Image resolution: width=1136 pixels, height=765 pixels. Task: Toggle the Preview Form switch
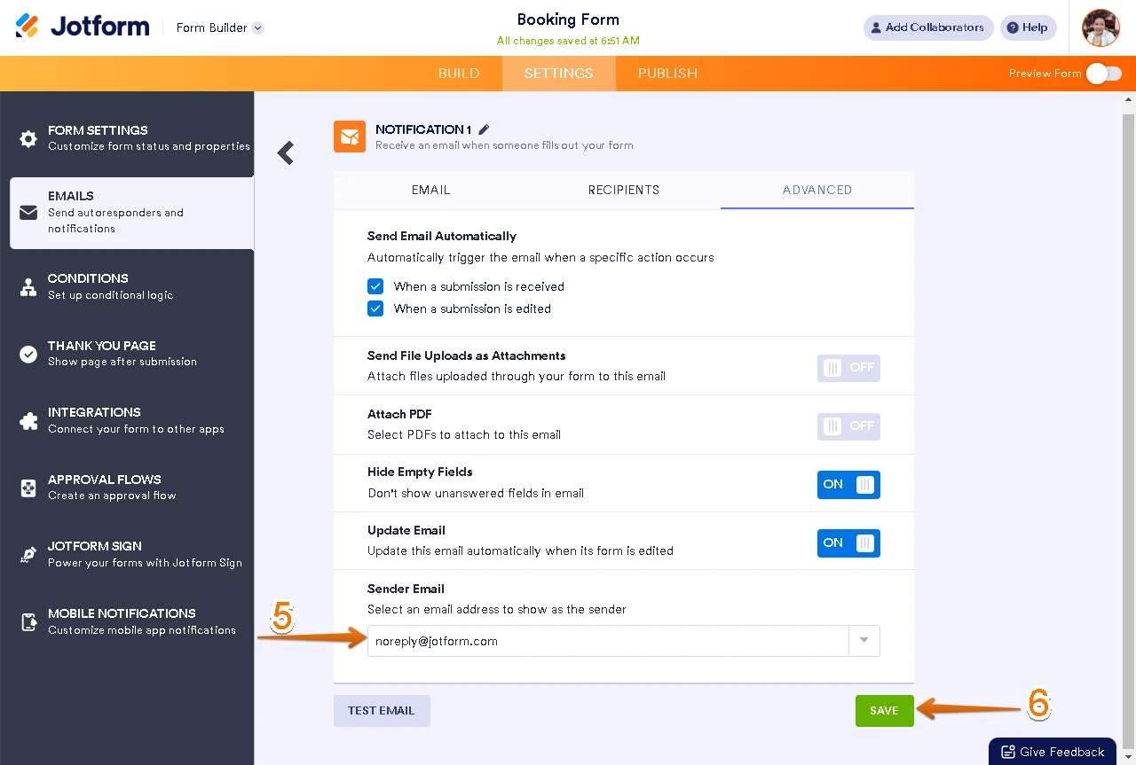point(1103,74)
